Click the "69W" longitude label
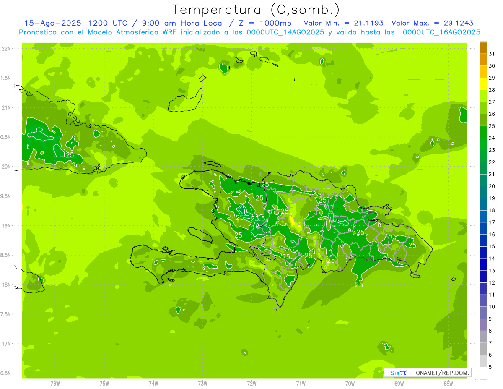The image size is (503, 389). (x=399, y=384)
